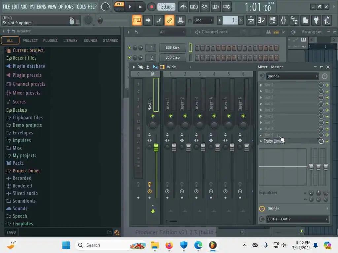Open the Line snap dropdown

[x=203, y=20]
